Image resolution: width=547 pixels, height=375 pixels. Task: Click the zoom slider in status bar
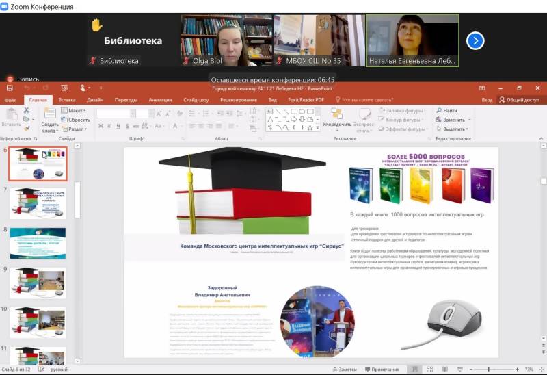(488, 369)
